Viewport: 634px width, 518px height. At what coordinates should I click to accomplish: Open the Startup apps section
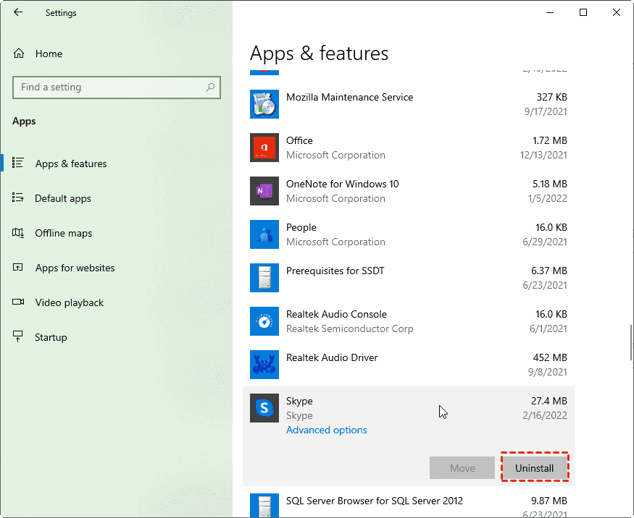tap(51, 337)
